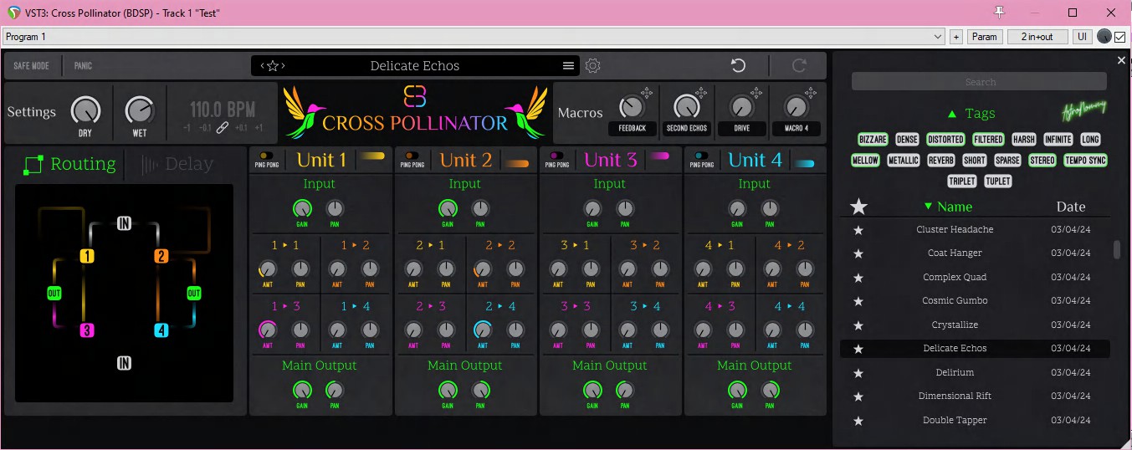Viewport: 1132px width, 450px height.
Task: Toggle the METALLIC tag filter
Action: 904,161
